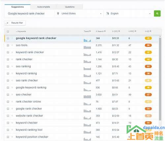
Task: Star the website rank checker row
Action: pyautogui.click(x=12, y=116)
